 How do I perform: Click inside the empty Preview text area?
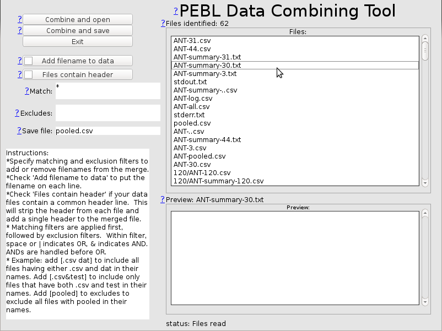295,258
